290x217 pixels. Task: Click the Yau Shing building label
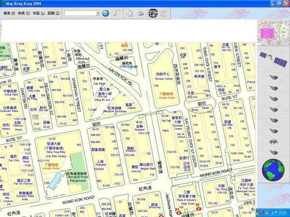point(221,189)
